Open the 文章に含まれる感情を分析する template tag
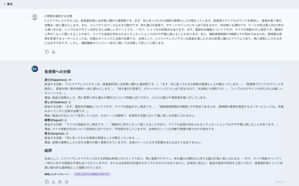 coord(92,174)
